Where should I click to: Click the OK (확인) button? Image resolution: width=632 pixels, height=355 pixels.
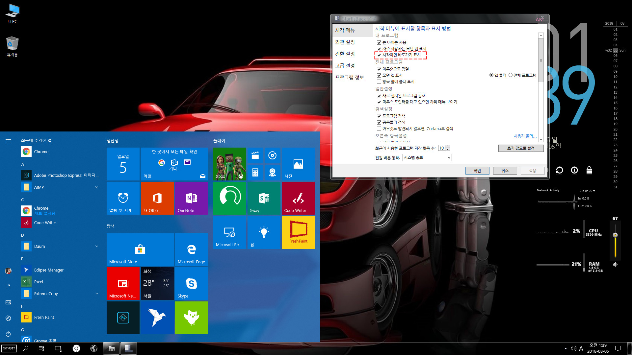coord(477,171)
